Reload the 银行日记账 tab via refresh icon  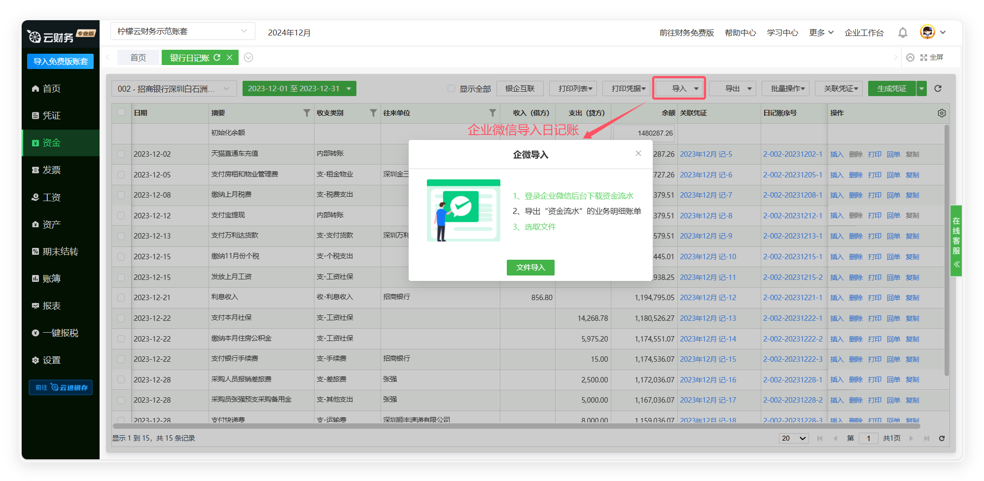click(217, 58)
